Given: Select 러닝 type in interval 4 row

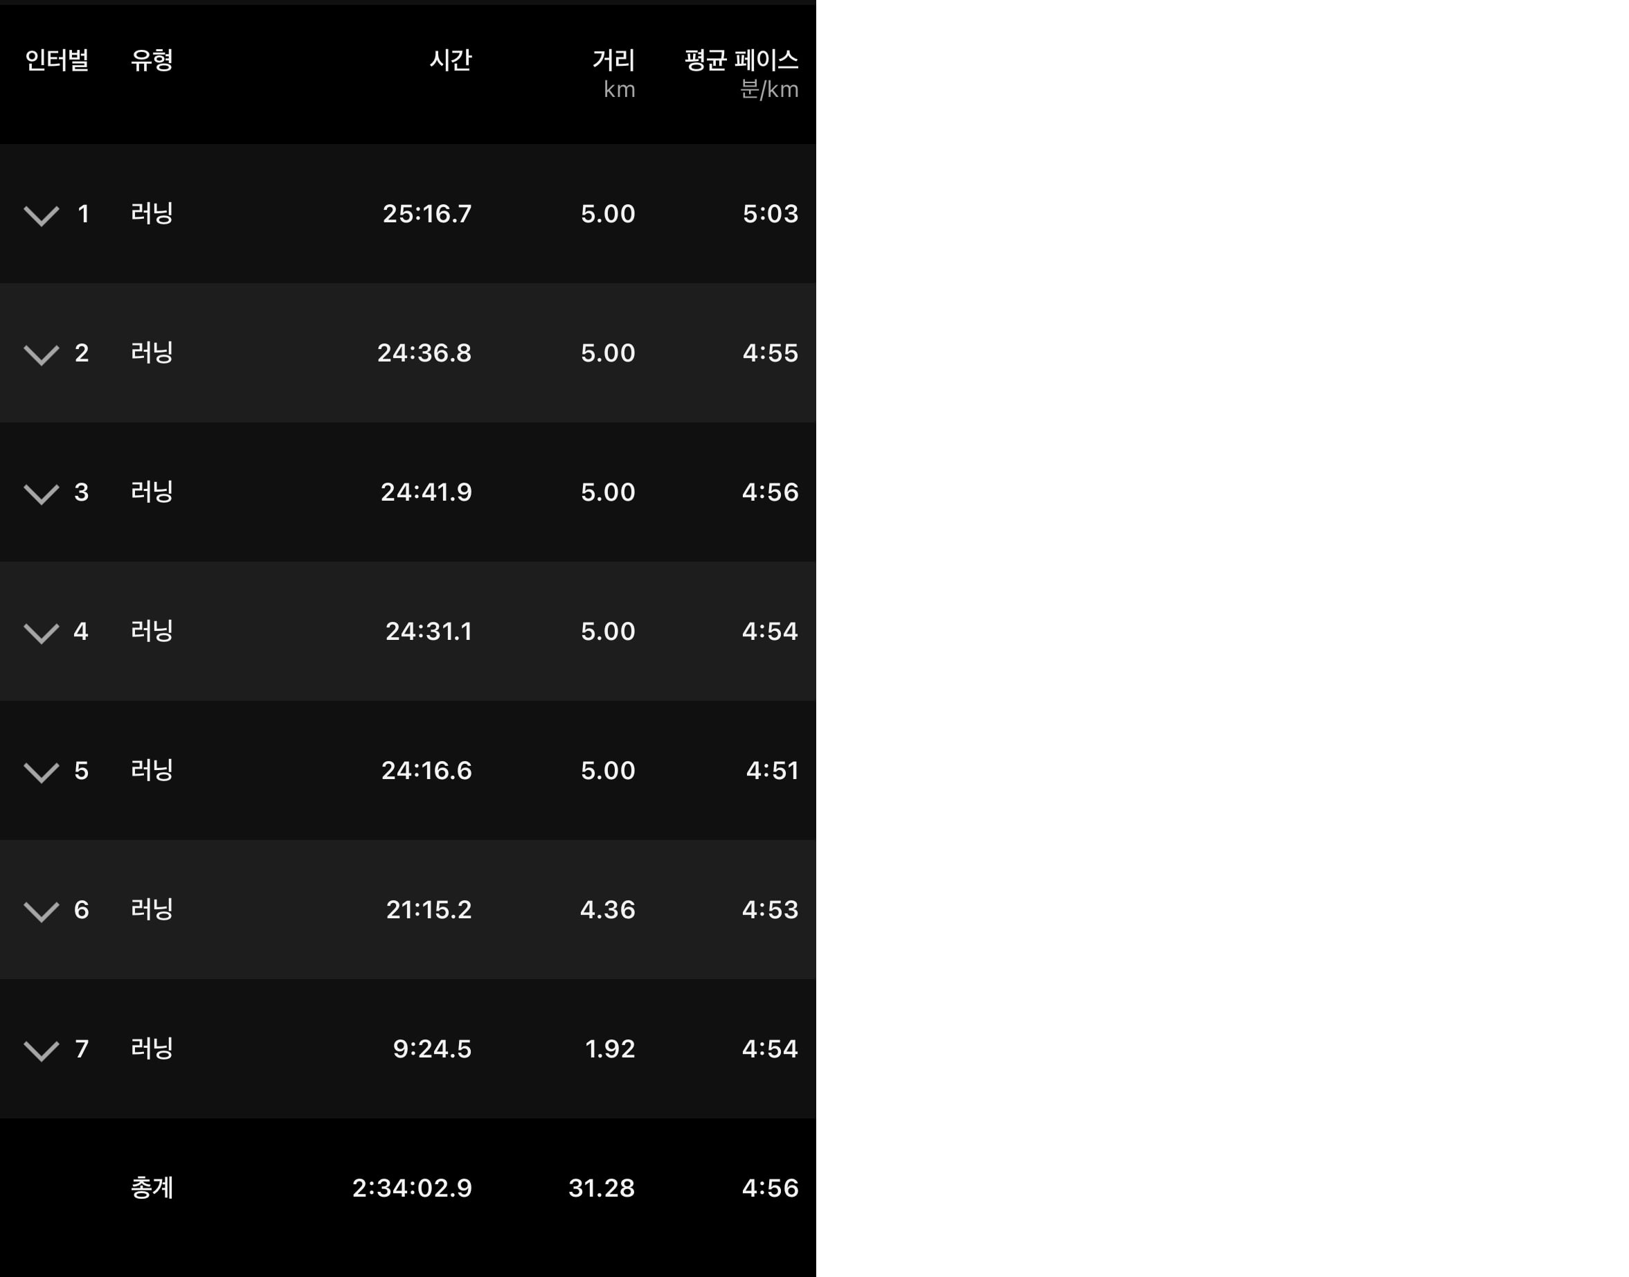Looking at the screenshot, I should tap(152, 631).
